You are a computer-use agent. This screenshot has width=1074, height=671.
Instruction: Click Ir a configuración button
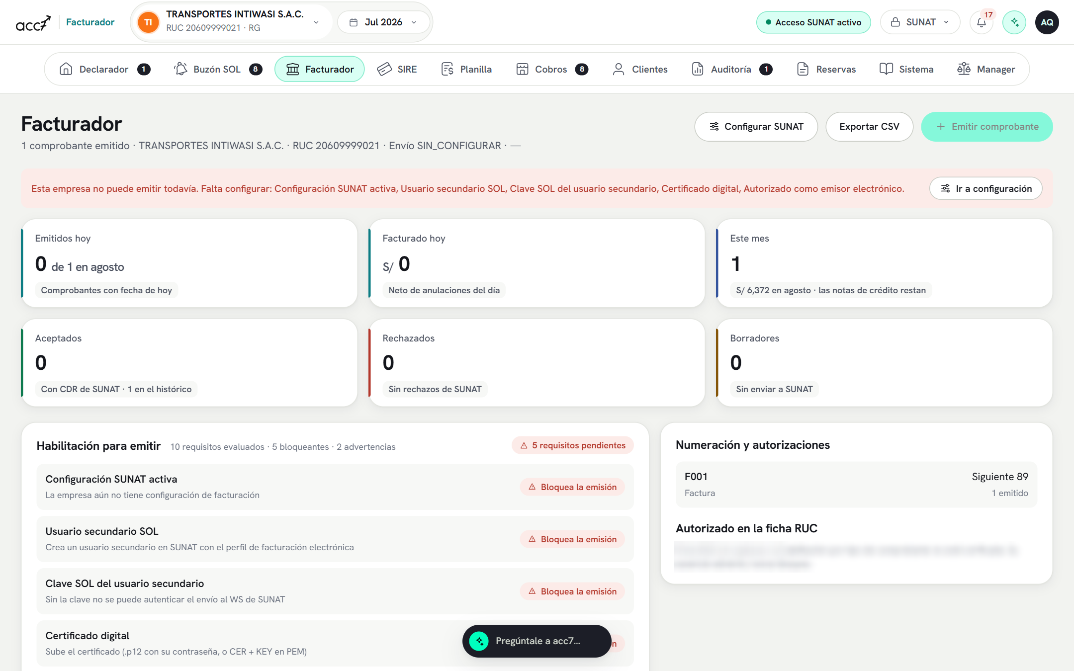(x=985, y=188)
